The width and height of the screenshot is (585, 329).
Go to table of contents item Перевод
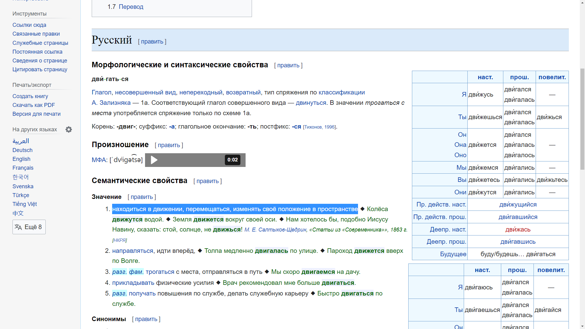131,7
